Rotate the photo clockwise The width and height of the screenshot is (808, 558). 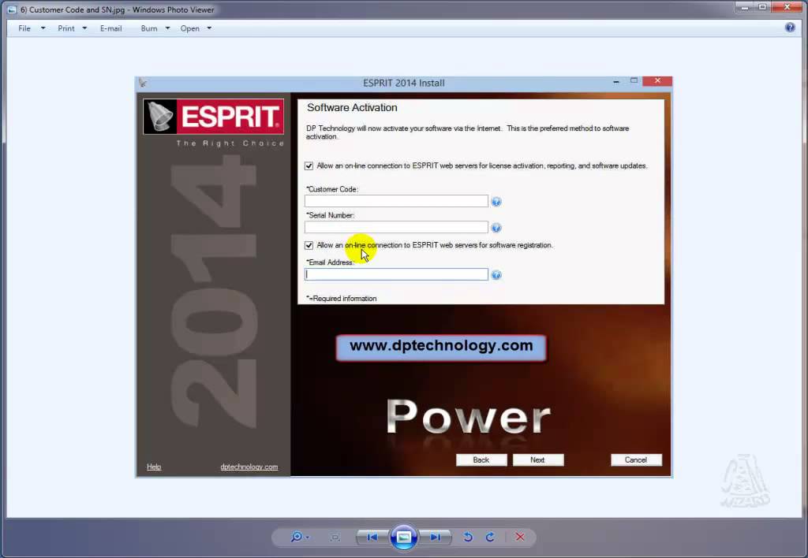[x=490, y=537]
